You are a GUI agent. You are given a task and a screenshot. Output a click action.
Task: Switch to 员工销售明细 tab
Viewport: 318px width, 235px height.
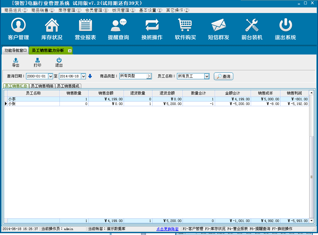(42, 86)
